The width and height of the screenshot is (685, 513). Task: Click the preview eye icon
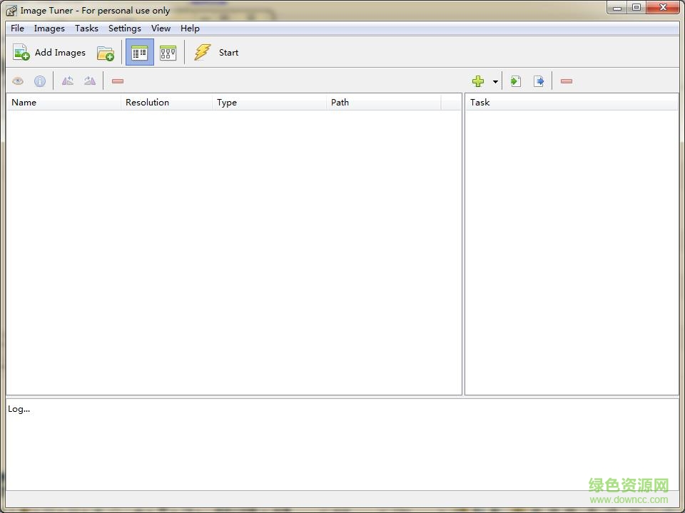(18, 81)
